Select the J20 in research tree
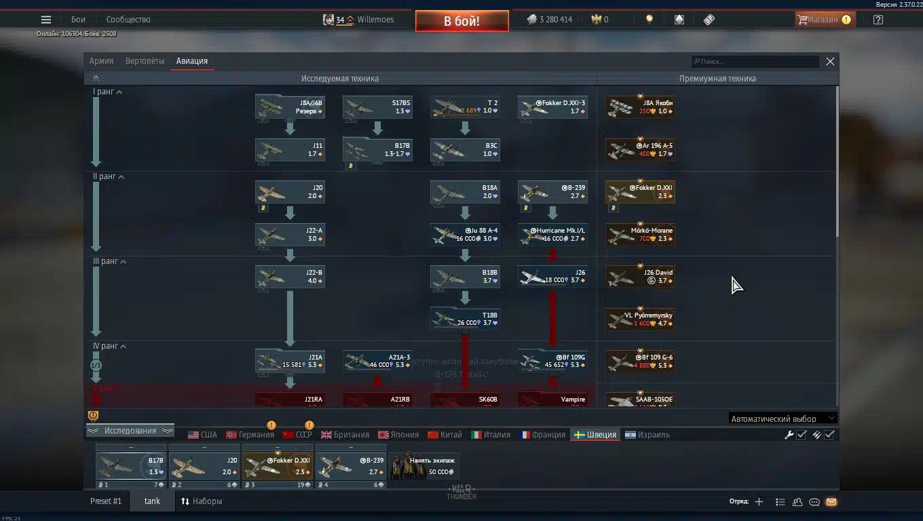923x521 pixels. click(290, 192)
